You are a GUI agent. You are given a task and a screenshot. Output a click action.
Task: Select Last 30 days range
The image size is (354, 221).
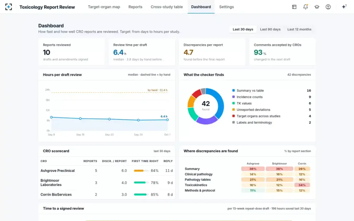[x=243, y=29]
